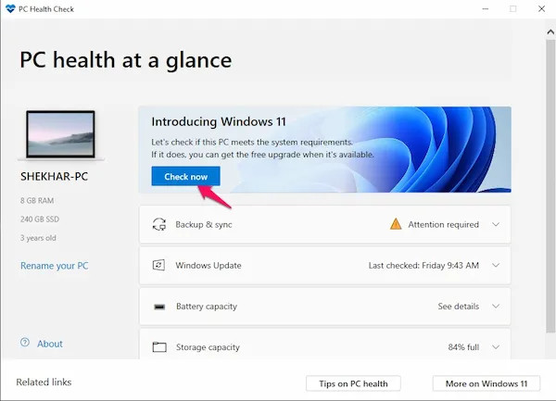
Task: Click the Battery capacity label
Action: click(x=207, y=307)
